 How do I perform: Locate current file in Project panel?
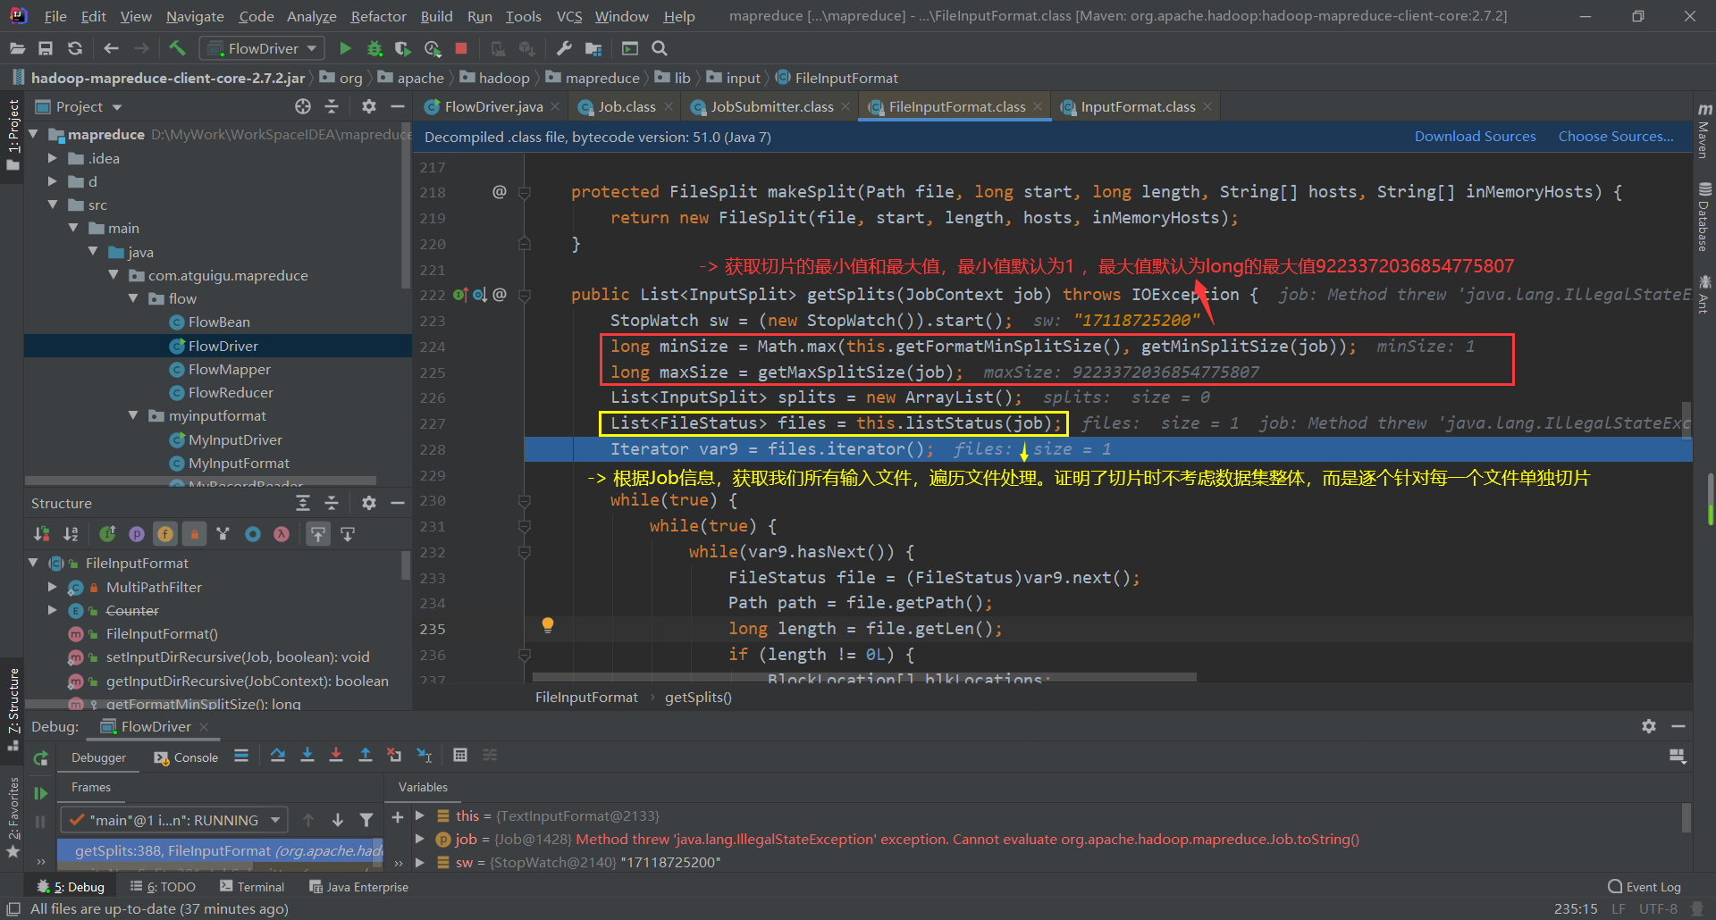tap(303, 106)
